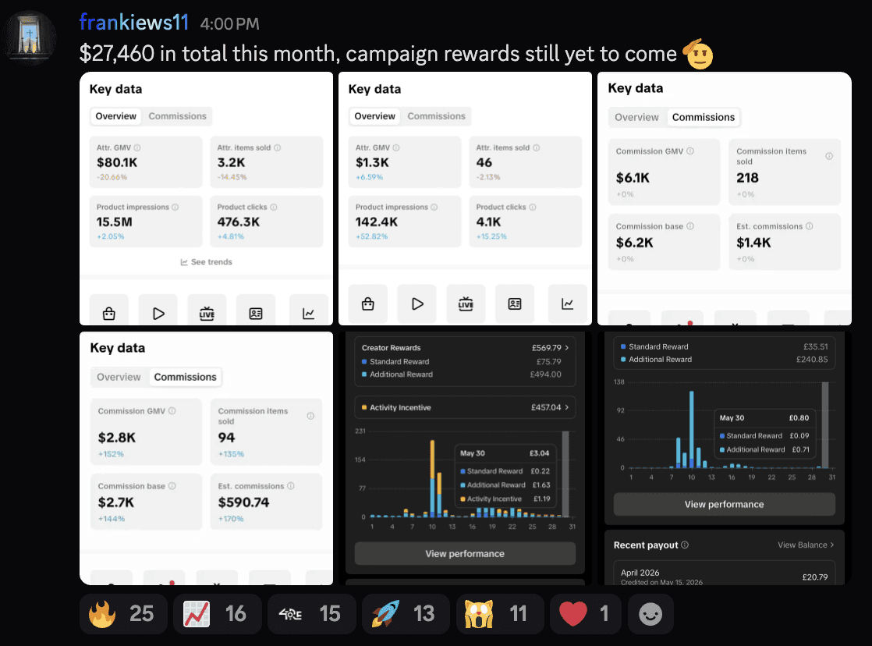Click info icon beside Product impressions 15.5M
The height and width of the screenshot is (646, 872).
(175, 207)
